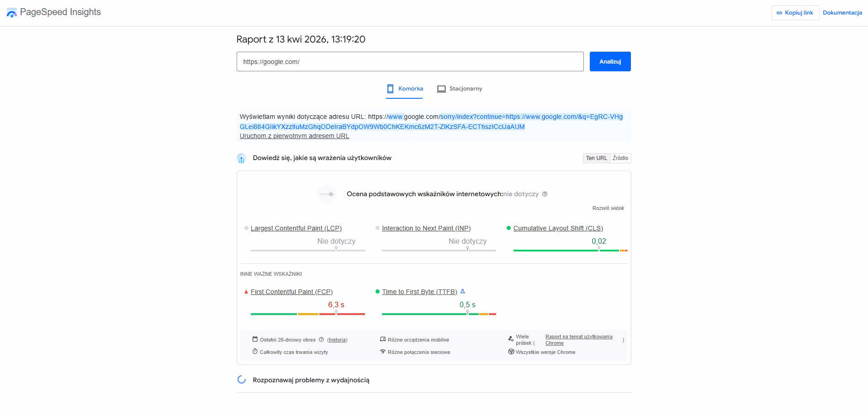This screenshot has width=868, height=417.
Task: Switch to Źródło view
Action: pyautogui.click(x=620, y=158)
